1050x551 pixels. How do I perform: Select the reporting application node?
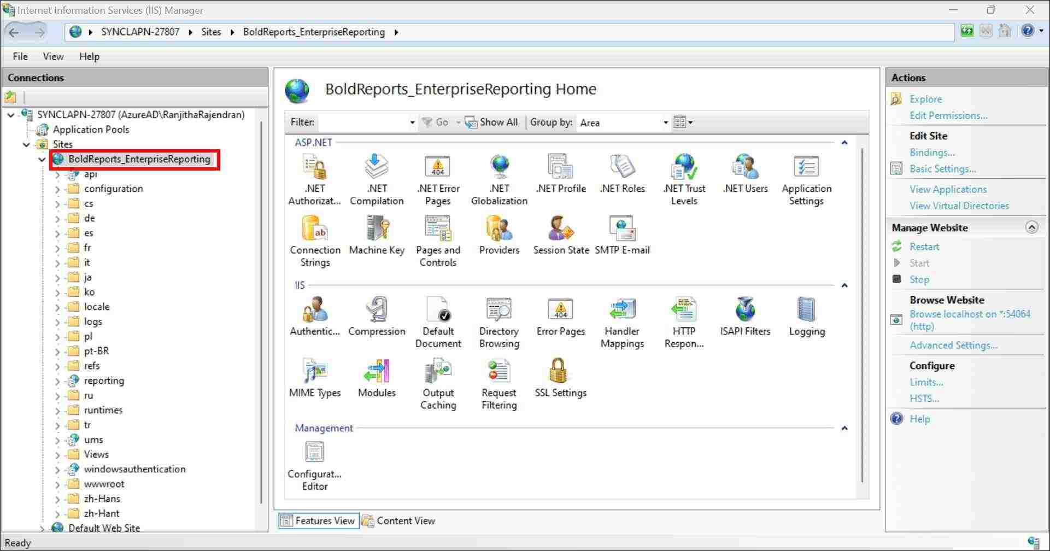pyautogui.click(x=104, y=380)
